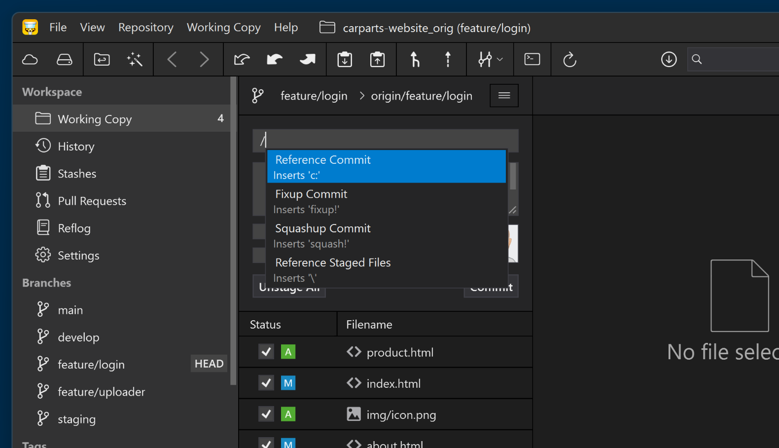Click the cloud services toolbar icon
The height and width of the screenshot is (448, 779).
point(30,60)
